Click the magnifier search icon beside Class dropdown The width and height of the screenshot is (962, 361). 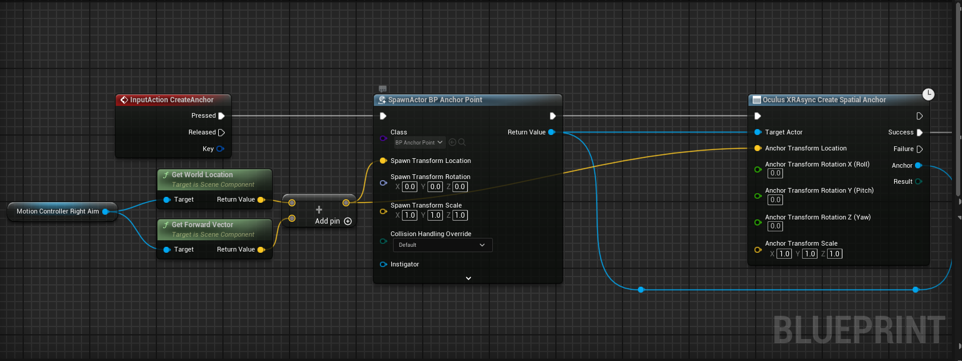tap(462, 143)
